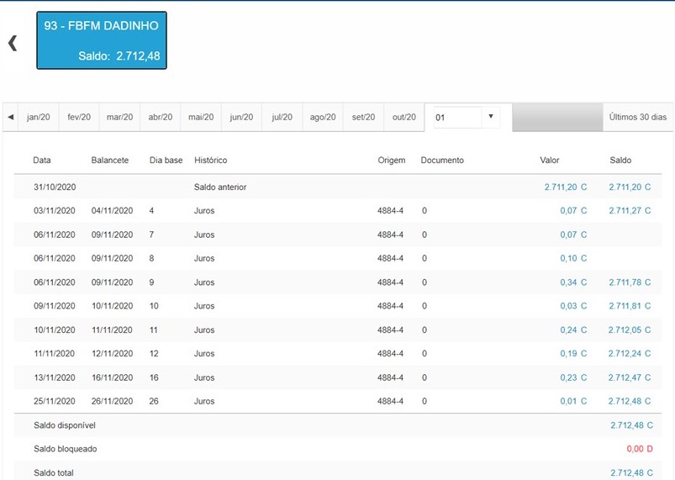
Task: Show Últimos 30 dias transactions
Action: click(637, 117)
